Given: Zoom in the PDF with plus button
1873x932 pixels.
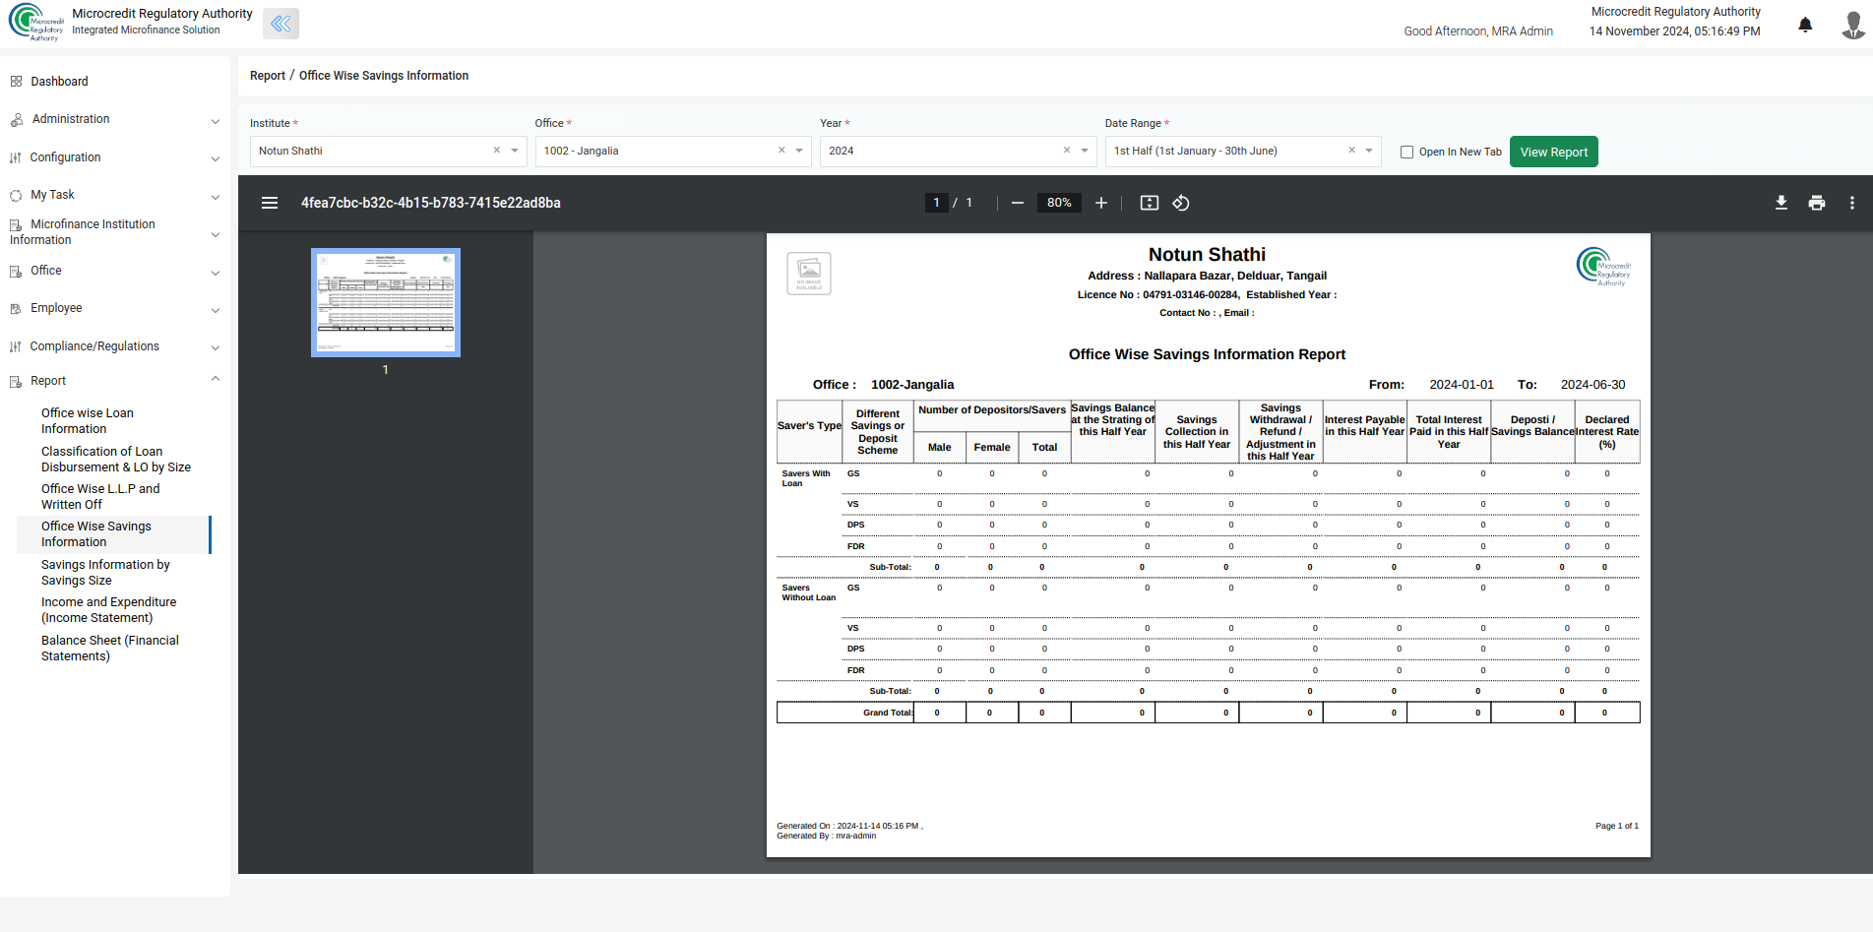Looking at the screenshot, I should tap(1101, 203).
